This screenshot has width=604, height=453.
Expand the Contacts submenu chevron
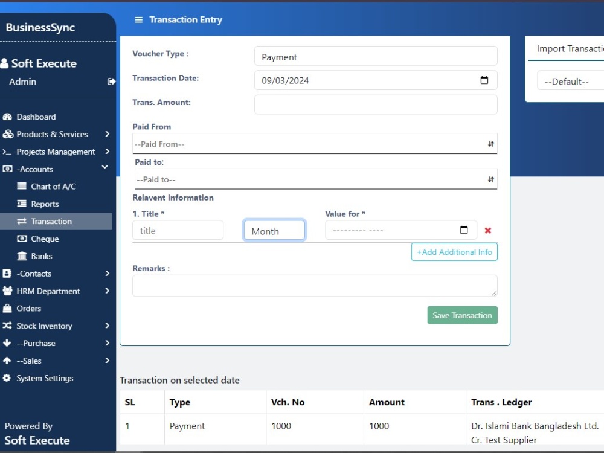click(x=107, y=273)
